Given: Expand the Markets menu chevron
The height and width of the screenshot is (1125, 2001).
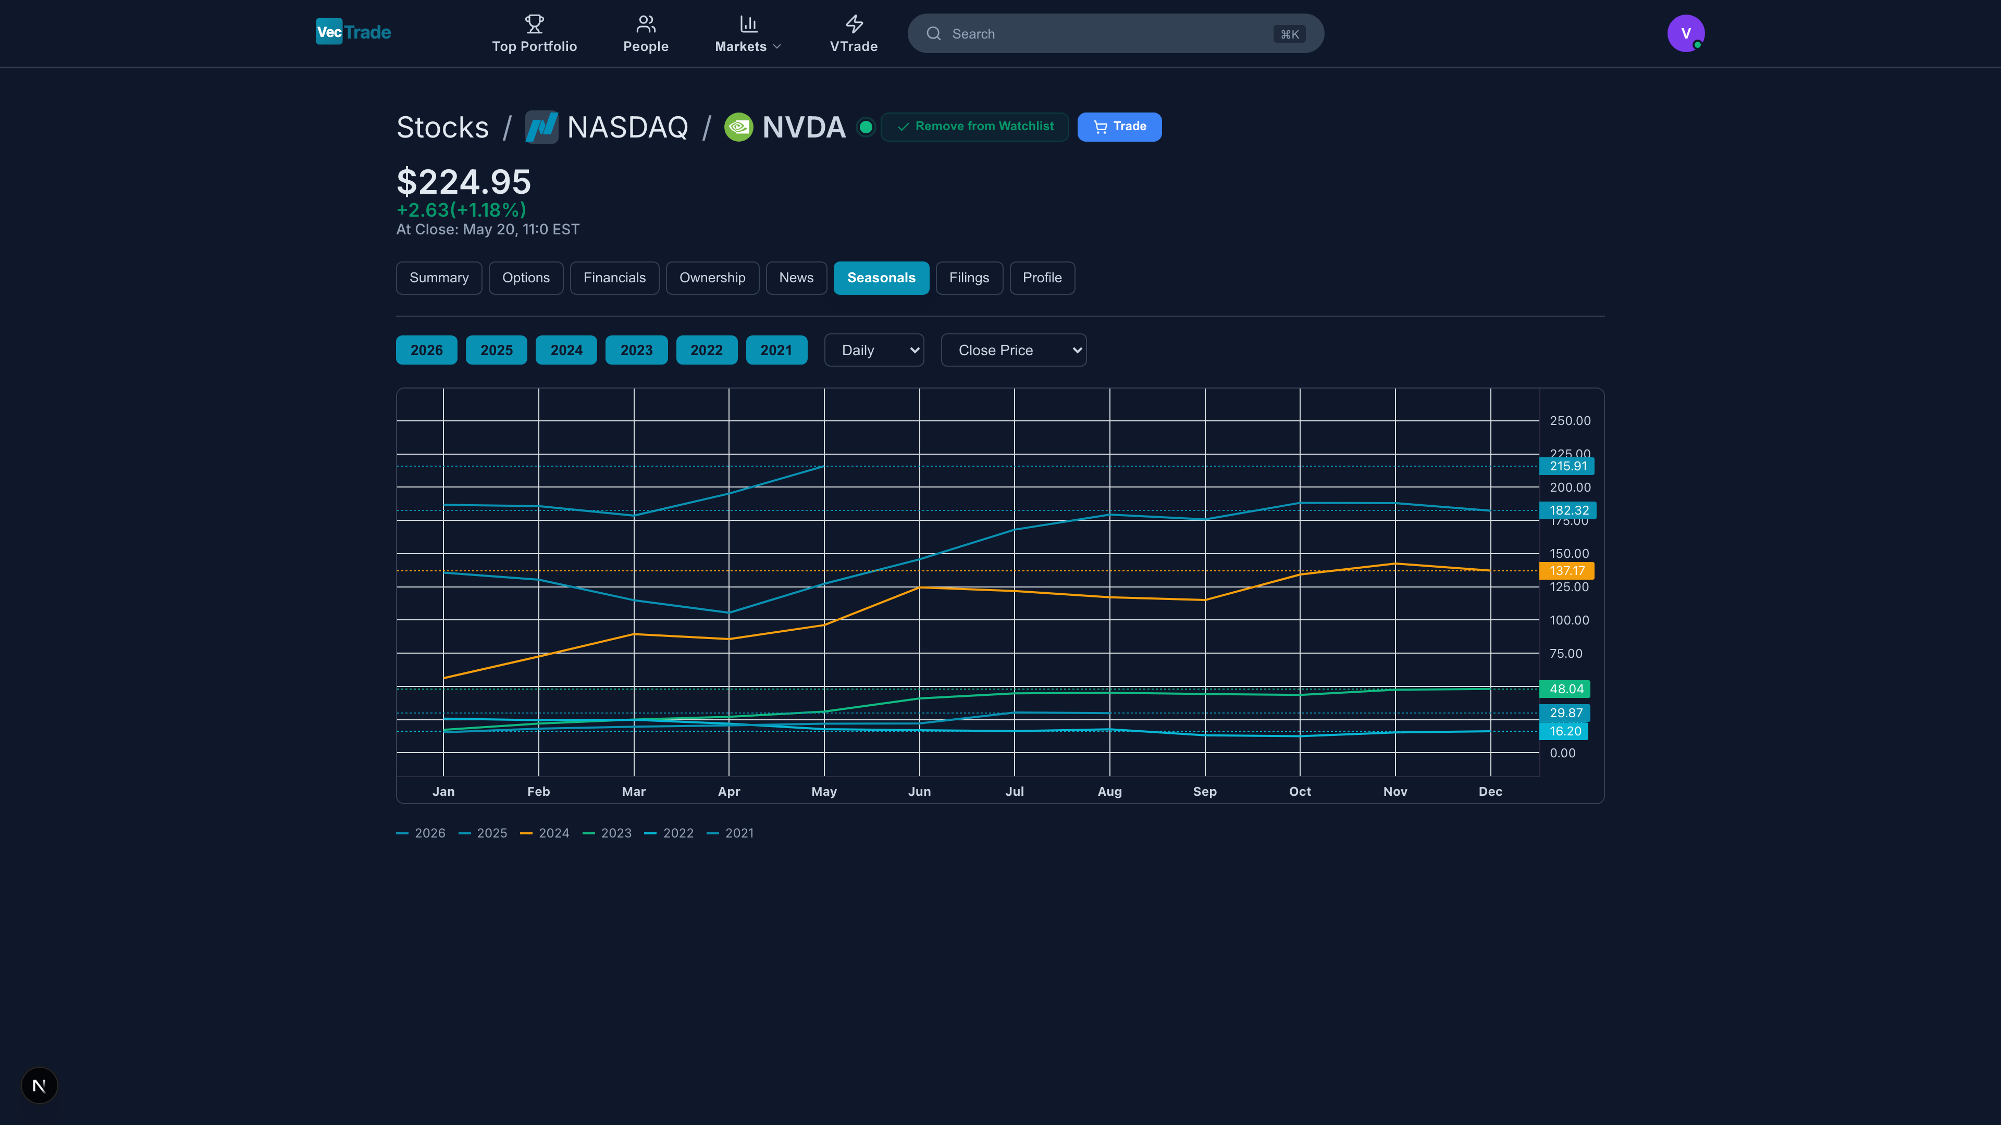Looking at the screenshot, I should [x=777, y=46].
